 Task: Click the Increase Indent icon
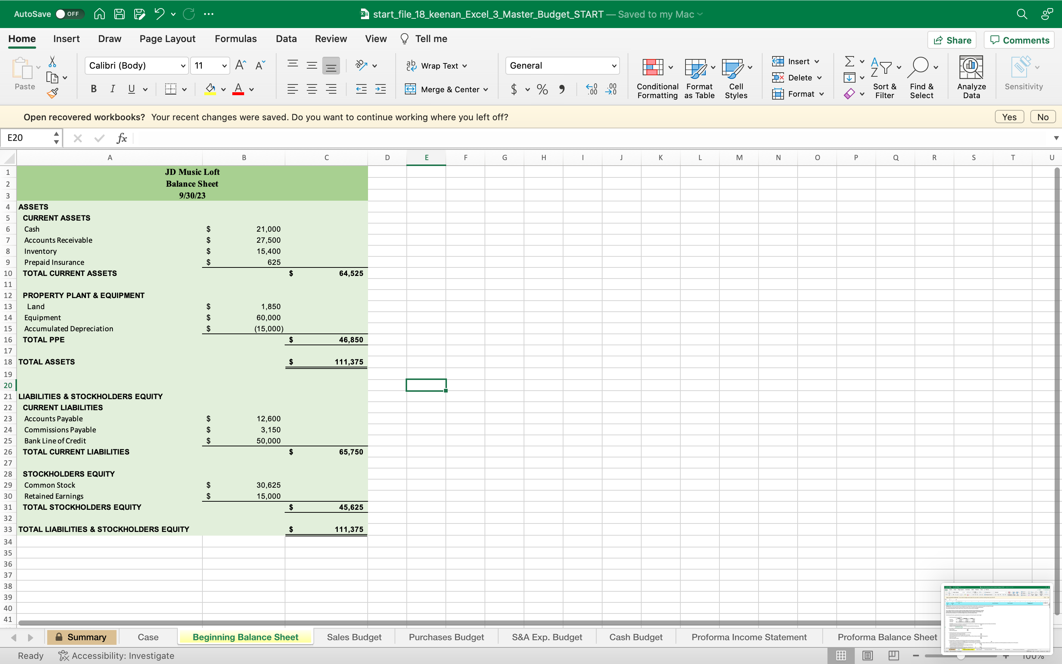[x=381, y=90]
